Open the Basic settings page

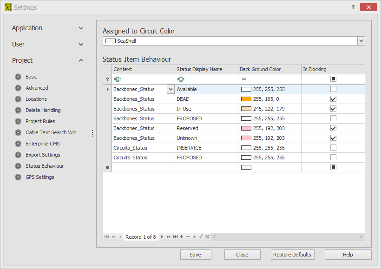31,77
